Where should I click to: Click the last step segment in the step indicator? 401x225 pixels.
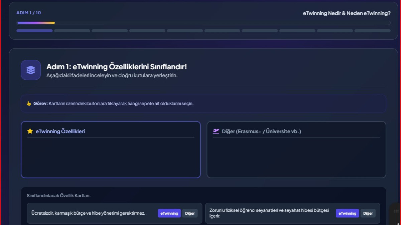click(373, 31)
